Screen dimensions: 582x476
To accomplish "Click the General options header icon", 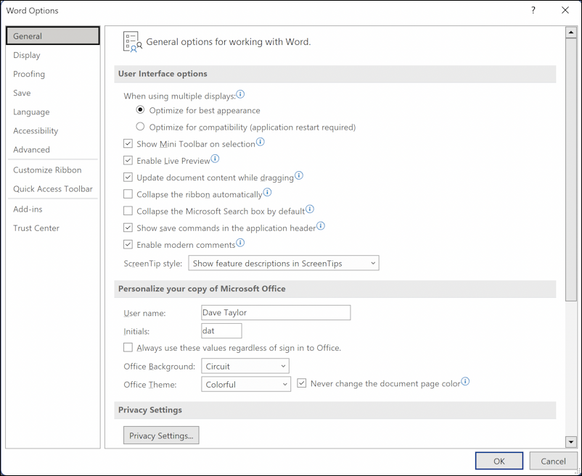I will pos(133,41).
